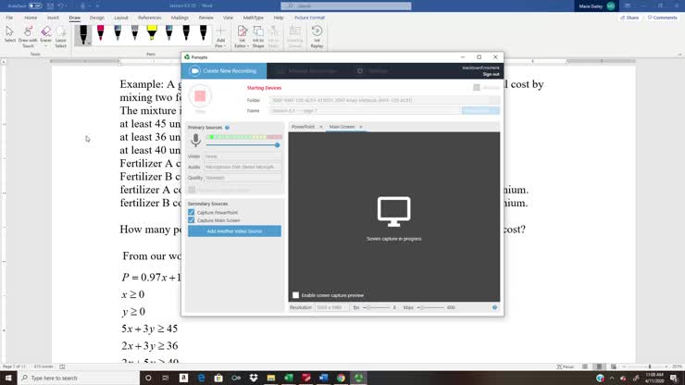Pick the Eraser tool
The image size is (685, 385).
[46, 36]
